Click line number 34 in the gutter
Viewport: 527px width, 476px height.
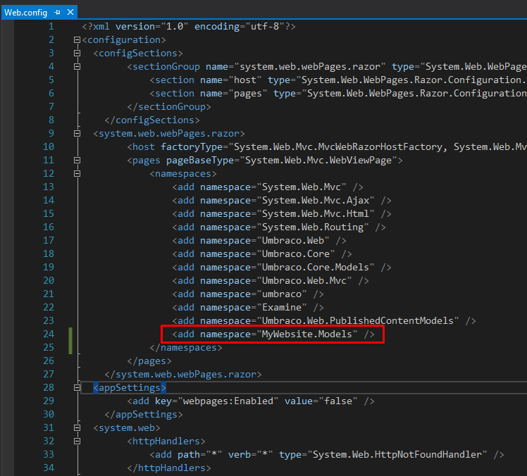tap(49, 468)
